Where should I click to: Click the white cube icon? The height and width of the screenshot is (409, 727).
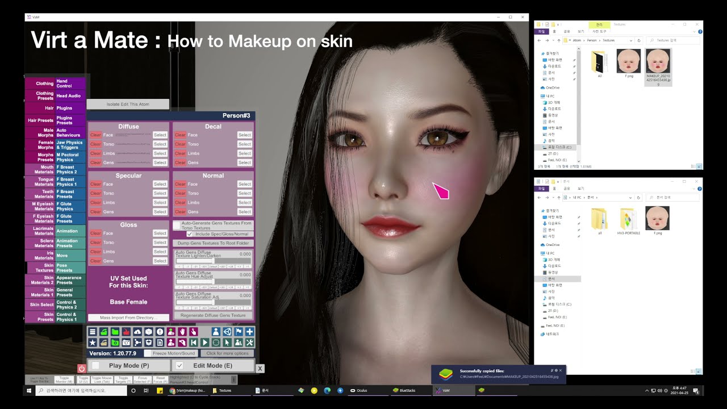pyautogui.click(x=148, y=332)
